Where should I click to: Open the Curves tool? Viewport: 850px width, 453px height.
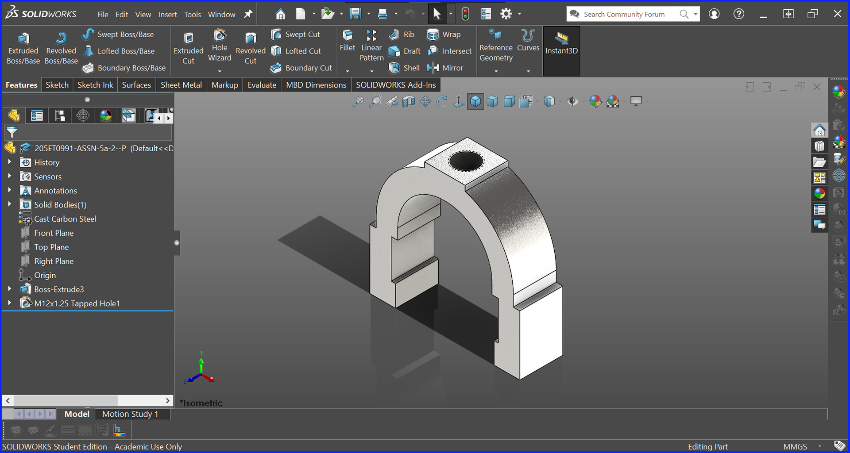tap(528, 41)
